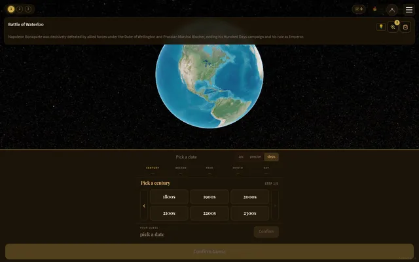Go to the Month step
The height and width of the screenshot is (262, 419).
(238, 170)
